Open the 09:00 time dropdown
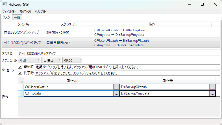The image size is (222, 125). click(72, 60)
